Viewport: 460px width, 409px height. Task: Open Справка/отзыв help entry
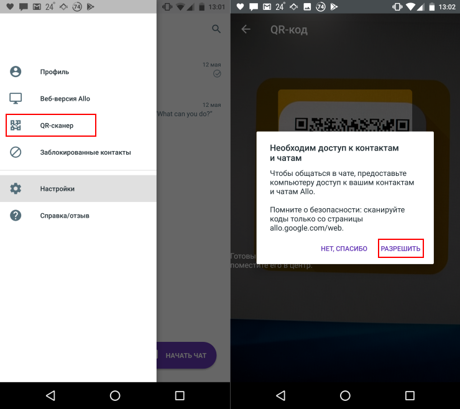pyautogui.click(x=78, y=216)
